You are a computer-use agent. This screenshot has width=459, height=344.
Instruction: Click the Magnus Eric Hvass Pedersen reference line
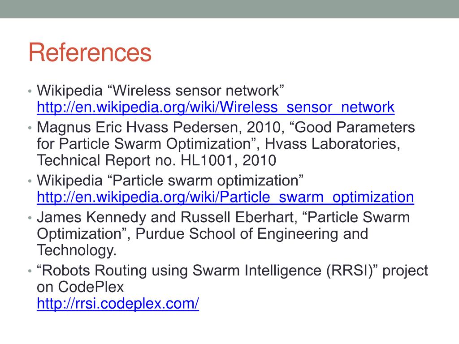click(226, 128)
